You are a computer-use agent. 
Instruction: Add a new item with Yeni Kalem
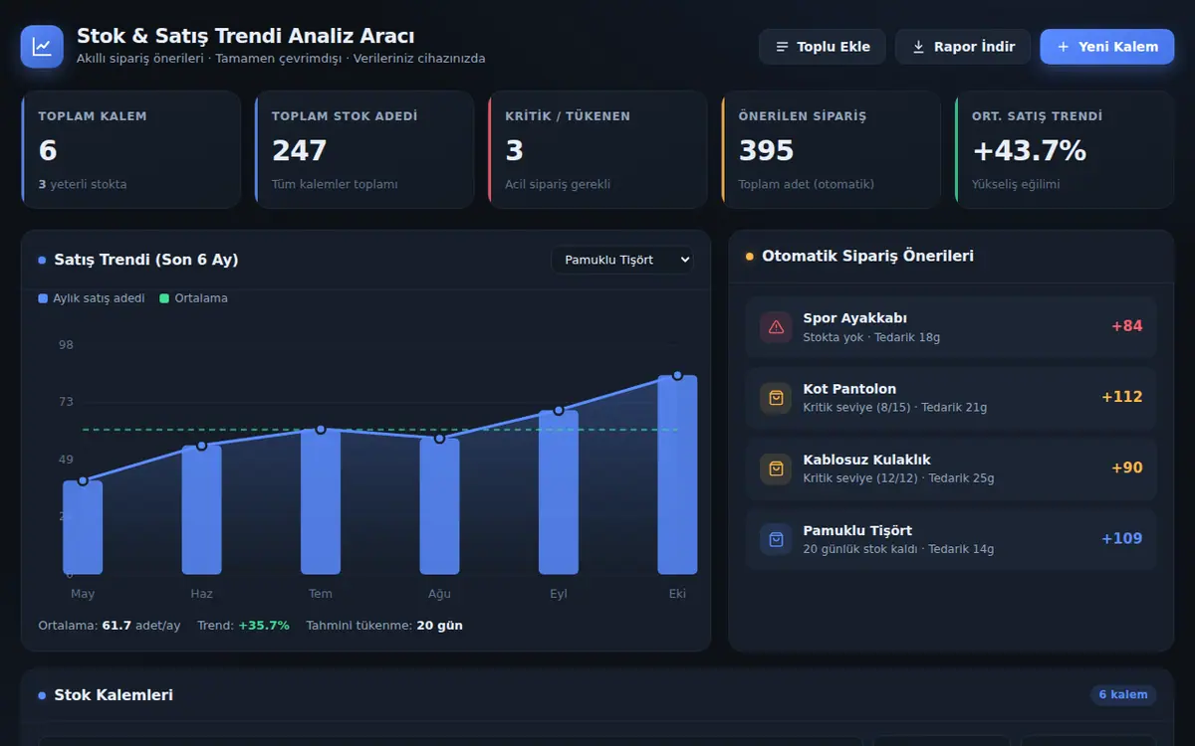pos(1107,47)
